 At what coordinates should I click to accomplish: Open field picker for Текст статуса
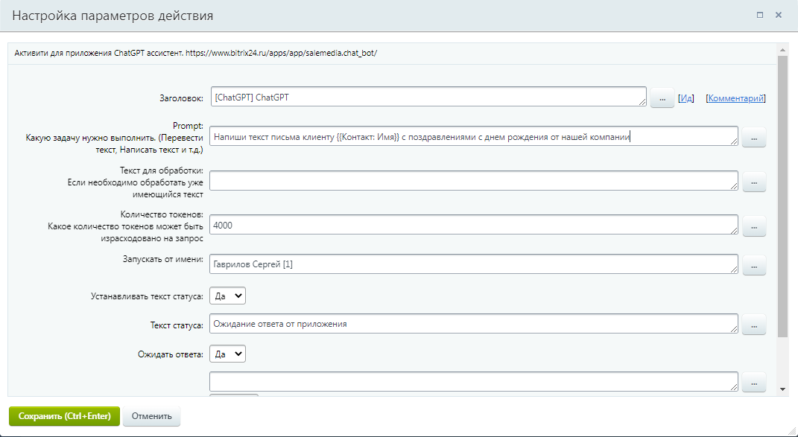point(753,325)
